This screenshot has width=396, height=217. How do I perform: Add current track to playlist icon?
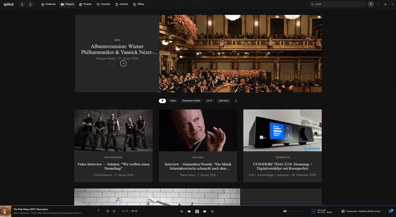108,211
